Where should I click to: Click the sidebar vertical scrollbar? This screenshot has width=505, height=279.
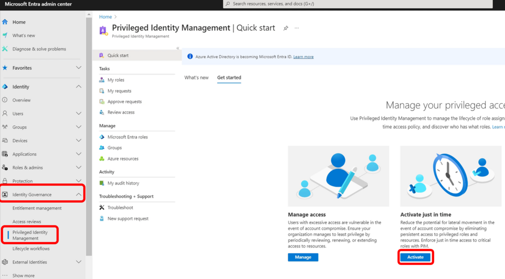pyautogui.click(x=89, y=135)
